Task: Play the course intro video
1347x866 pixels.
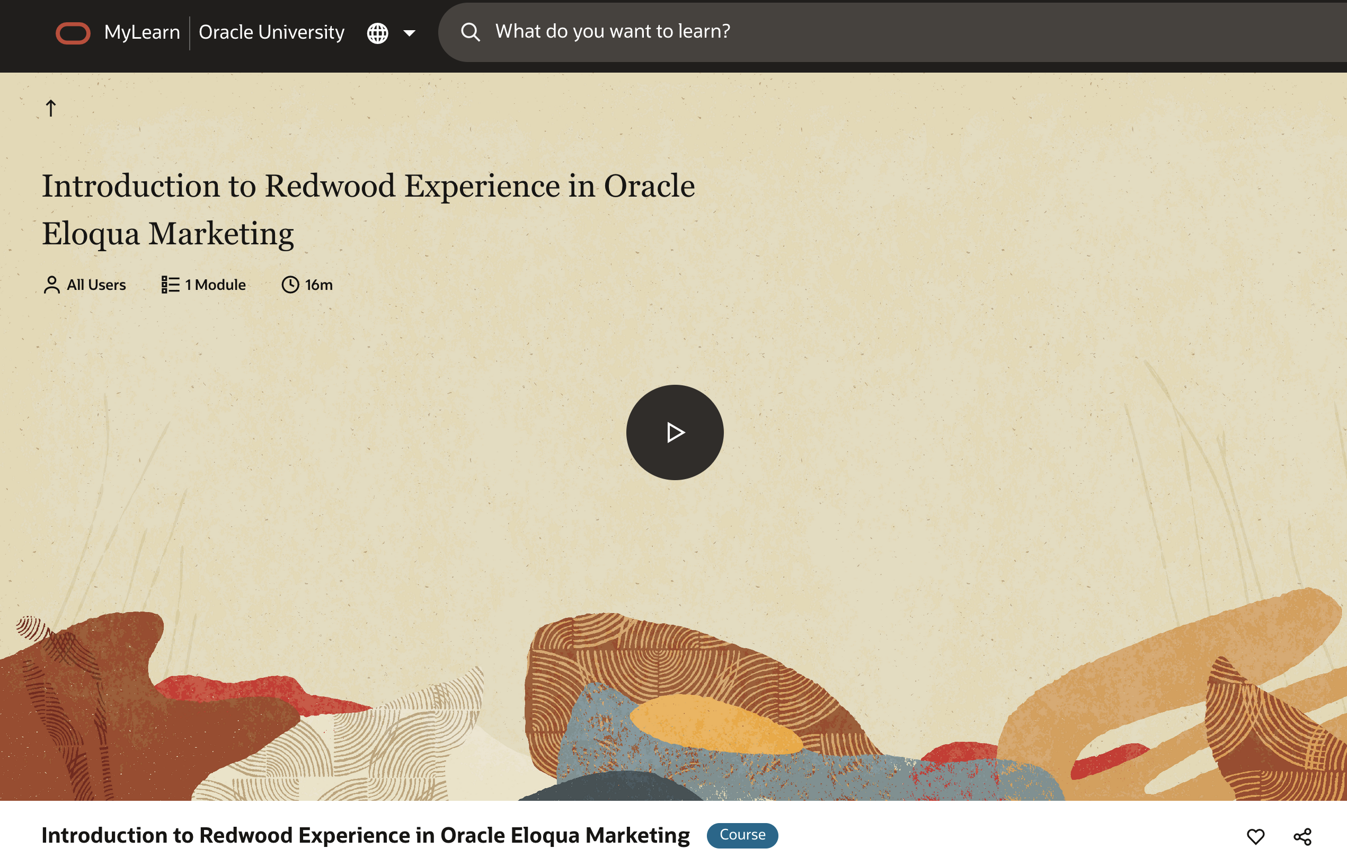Action: tap(675, 432)
